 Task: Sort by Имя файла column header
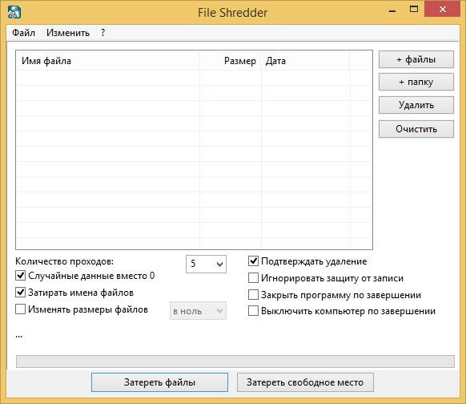pyautogui.click(x=108, y=61)
